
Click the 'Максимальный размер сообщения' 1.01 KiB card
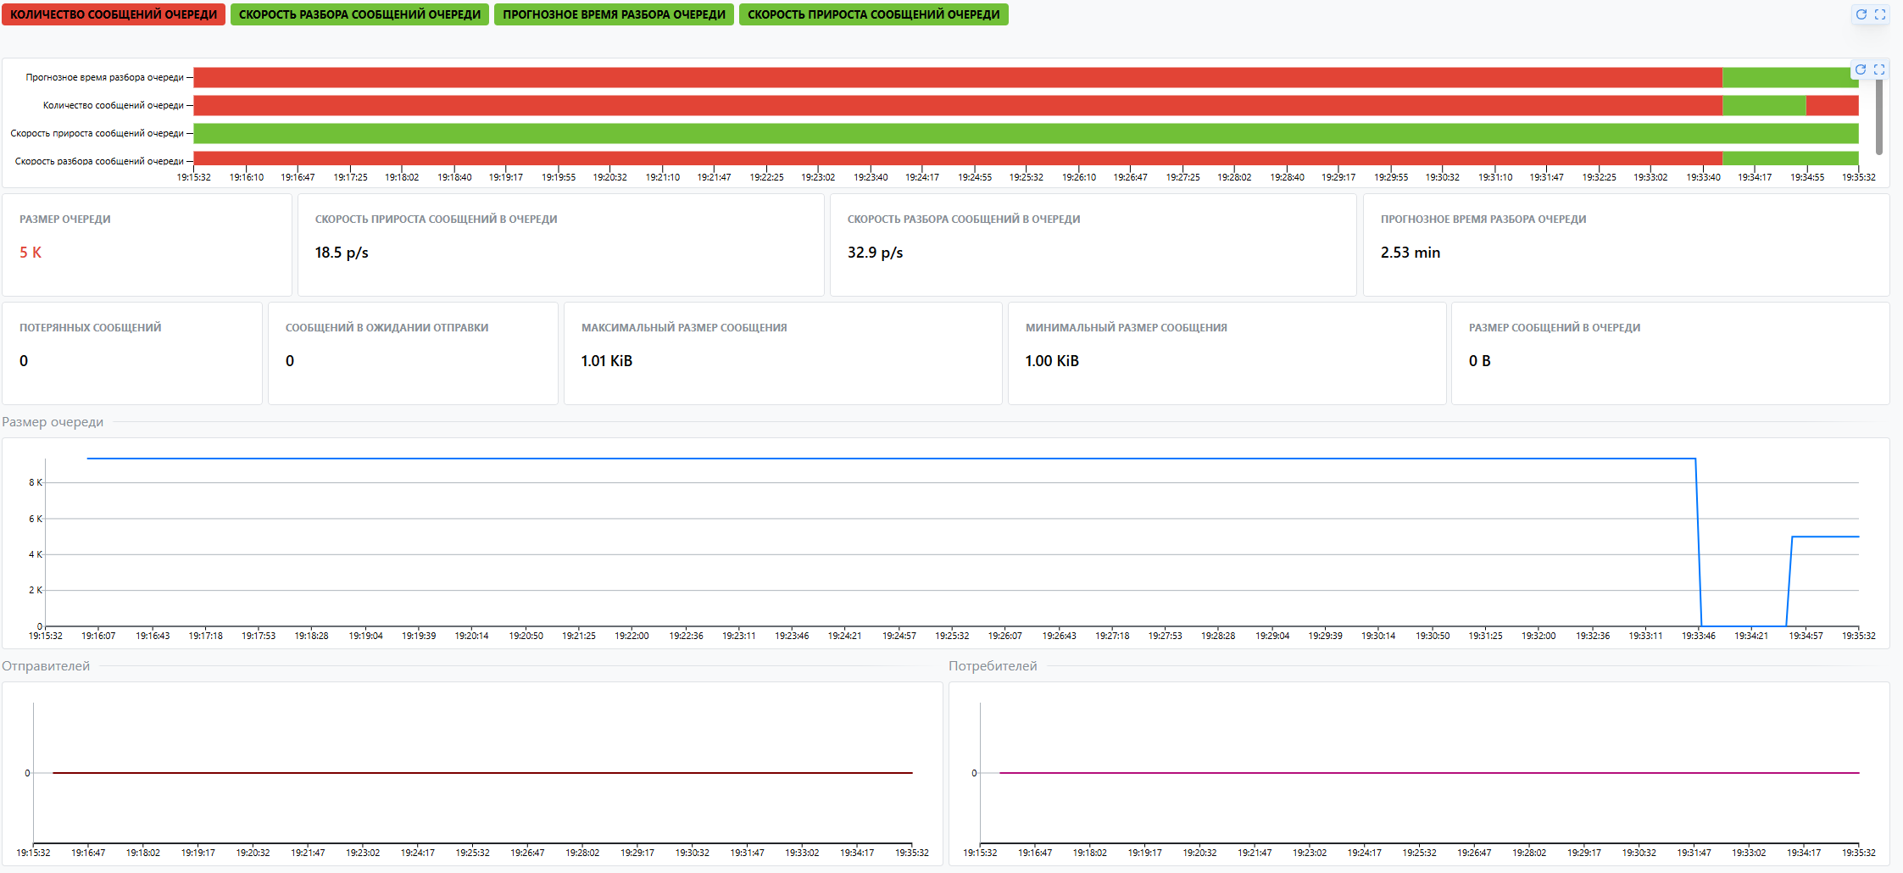(x=782, y=353)
